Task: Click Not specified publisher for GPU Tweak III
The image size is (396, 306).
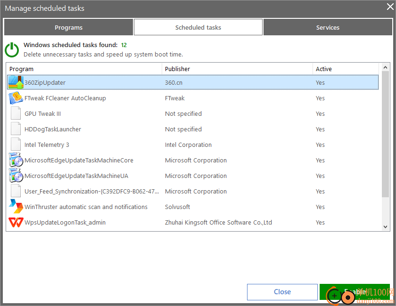Action: [x=183, y=114]
